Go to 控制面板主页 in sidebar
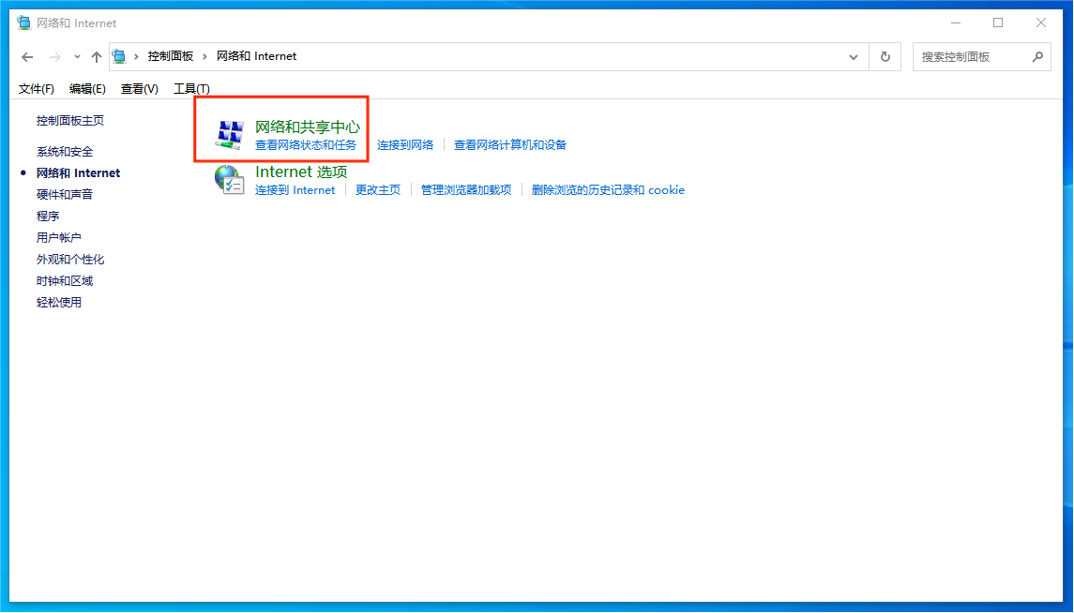 [x=70, y=121]
